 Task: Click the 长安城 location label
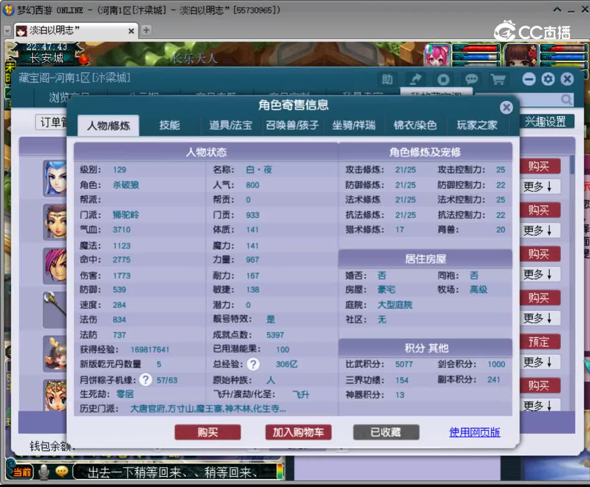[47, 58]
